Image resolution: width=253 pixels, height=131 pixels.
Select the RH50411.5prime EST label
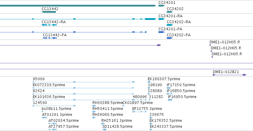[x=108, y=109]
